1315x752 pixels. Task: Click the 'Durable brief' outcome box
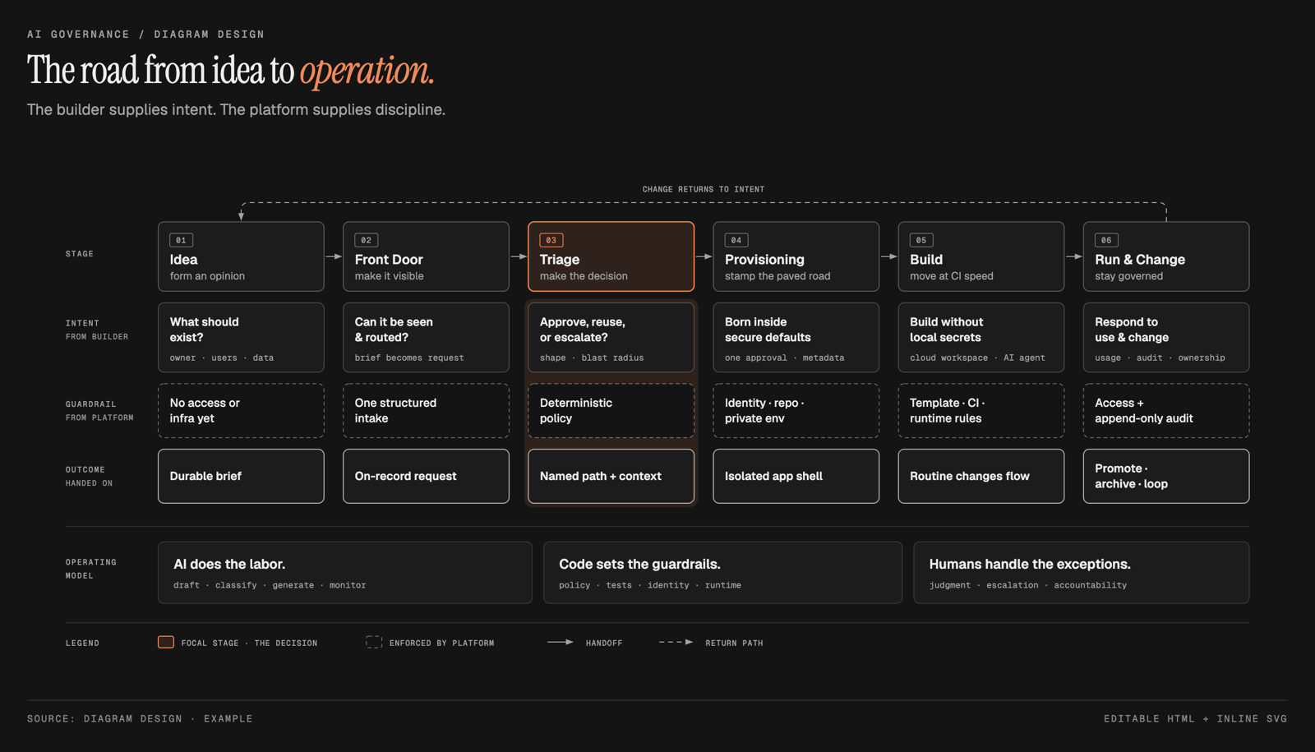tap(241, 476)
